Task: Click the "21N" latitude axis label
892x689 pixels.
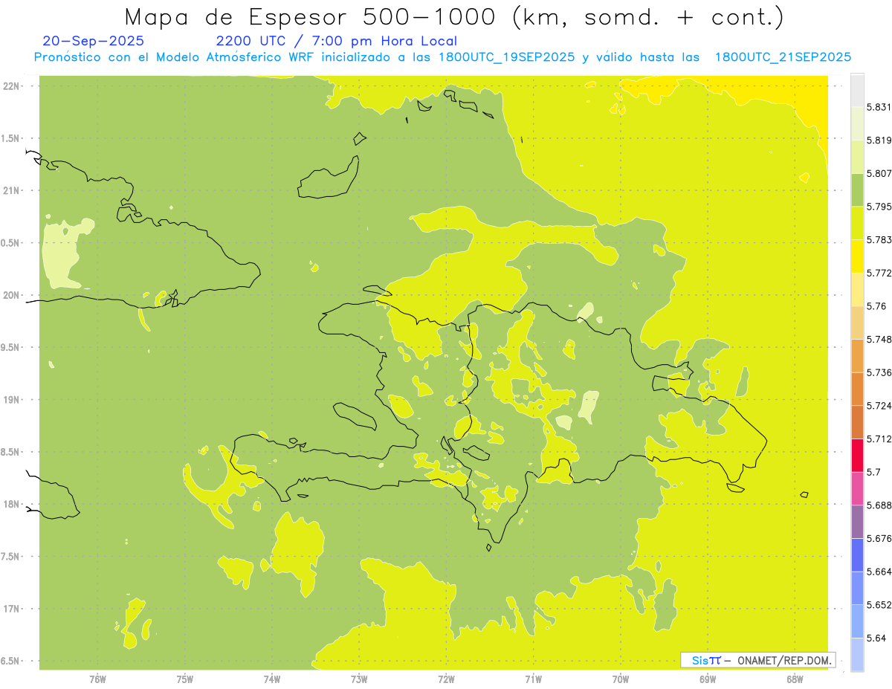Action: click(x=11, y=191)
